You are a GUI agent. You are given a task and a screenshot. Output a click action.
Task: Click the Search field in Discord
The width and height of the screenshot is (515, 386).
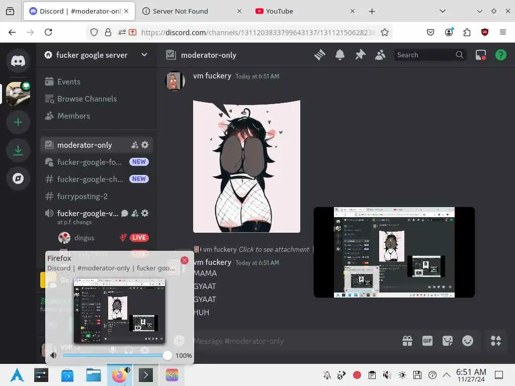430,55
